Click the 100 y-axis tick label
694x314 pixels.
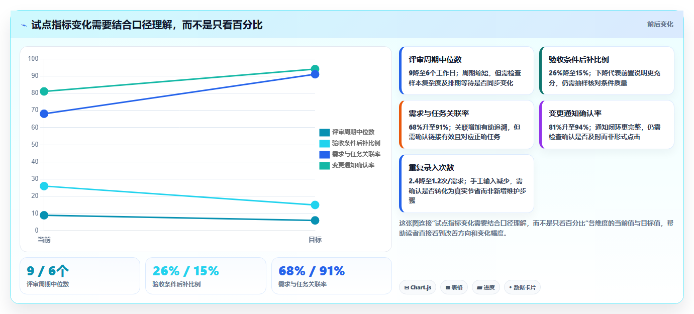33,59
